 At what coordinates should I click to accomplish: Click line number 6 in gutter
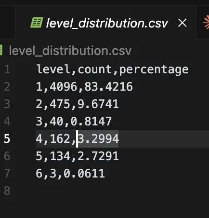(x=7, y=156)
